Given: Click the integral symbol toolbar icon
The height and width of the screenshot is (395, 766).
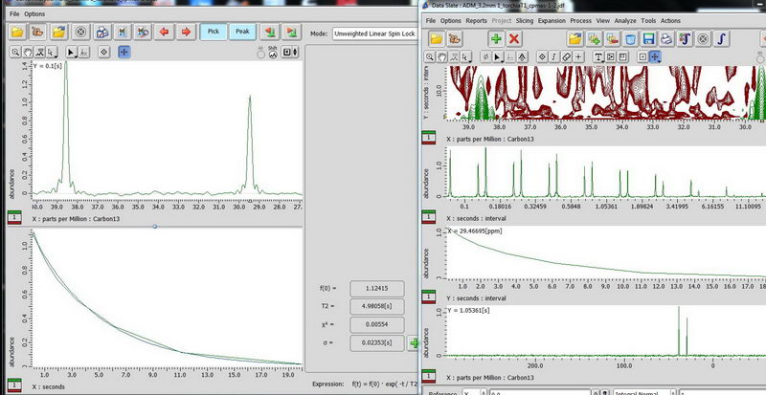Looking at the screenshot, I should 722,39.
